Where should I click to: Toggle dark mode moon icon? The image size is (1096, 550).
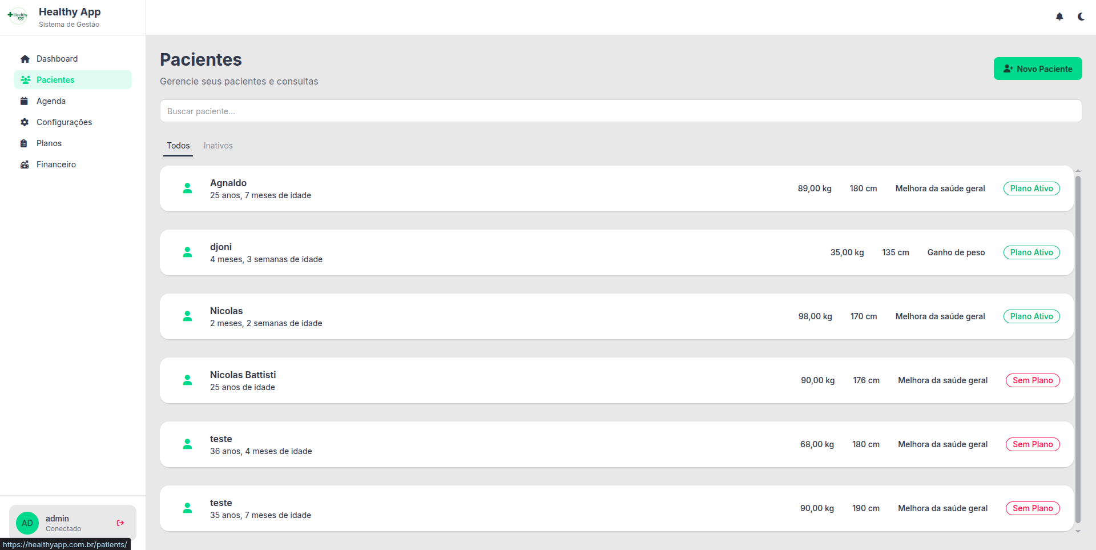tap(1081, 17)
